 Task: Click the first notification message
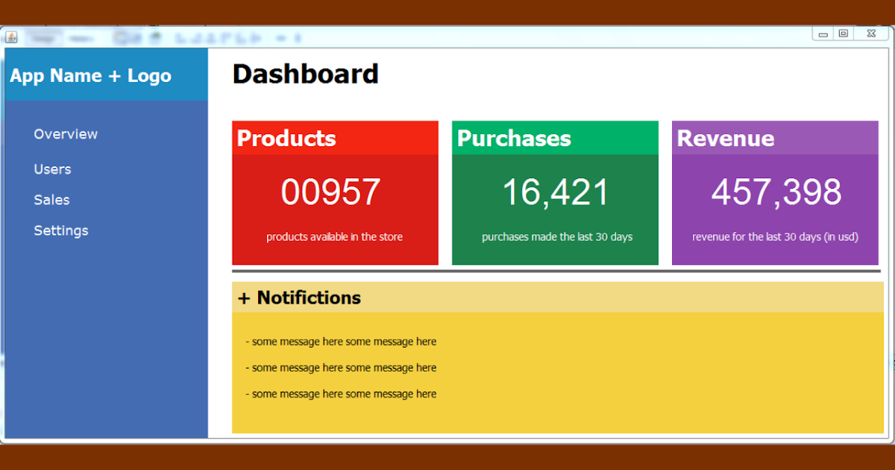point(341,342)
